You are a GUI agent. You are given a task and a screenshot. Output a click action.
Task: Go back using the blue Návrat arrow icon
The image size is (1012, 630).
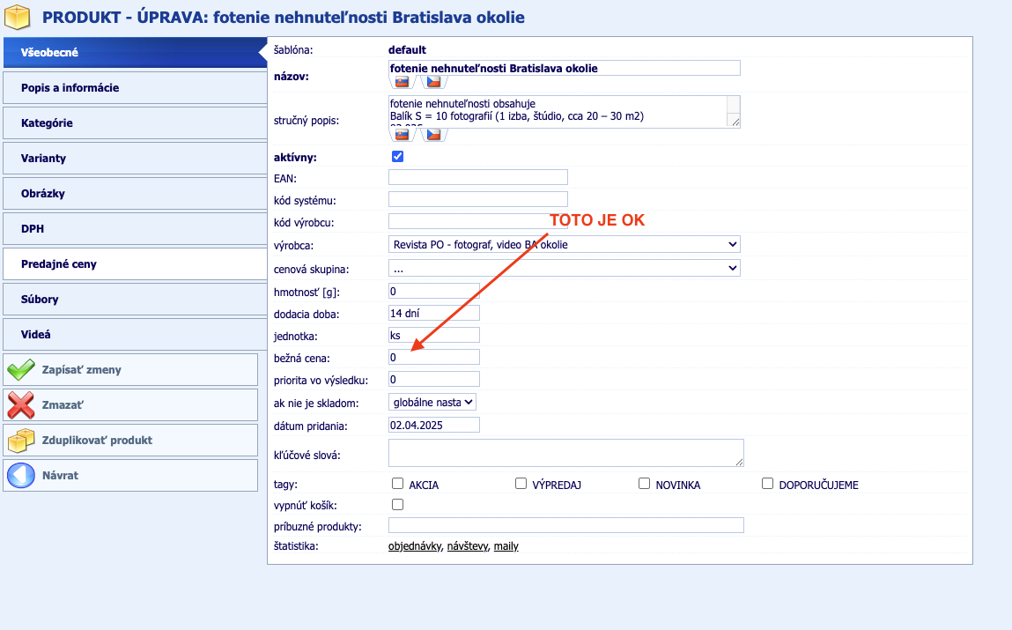coord(21,475)
